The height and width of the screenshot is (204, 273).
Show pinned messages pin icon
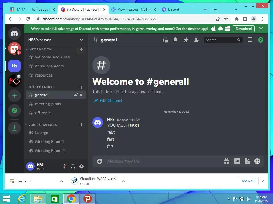(186, 40)
